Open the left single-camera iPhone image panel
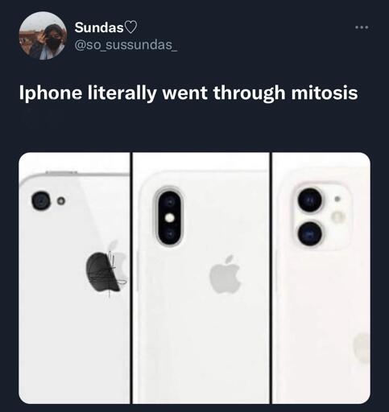Screen dimensions: 389x412 click(74, 278)
